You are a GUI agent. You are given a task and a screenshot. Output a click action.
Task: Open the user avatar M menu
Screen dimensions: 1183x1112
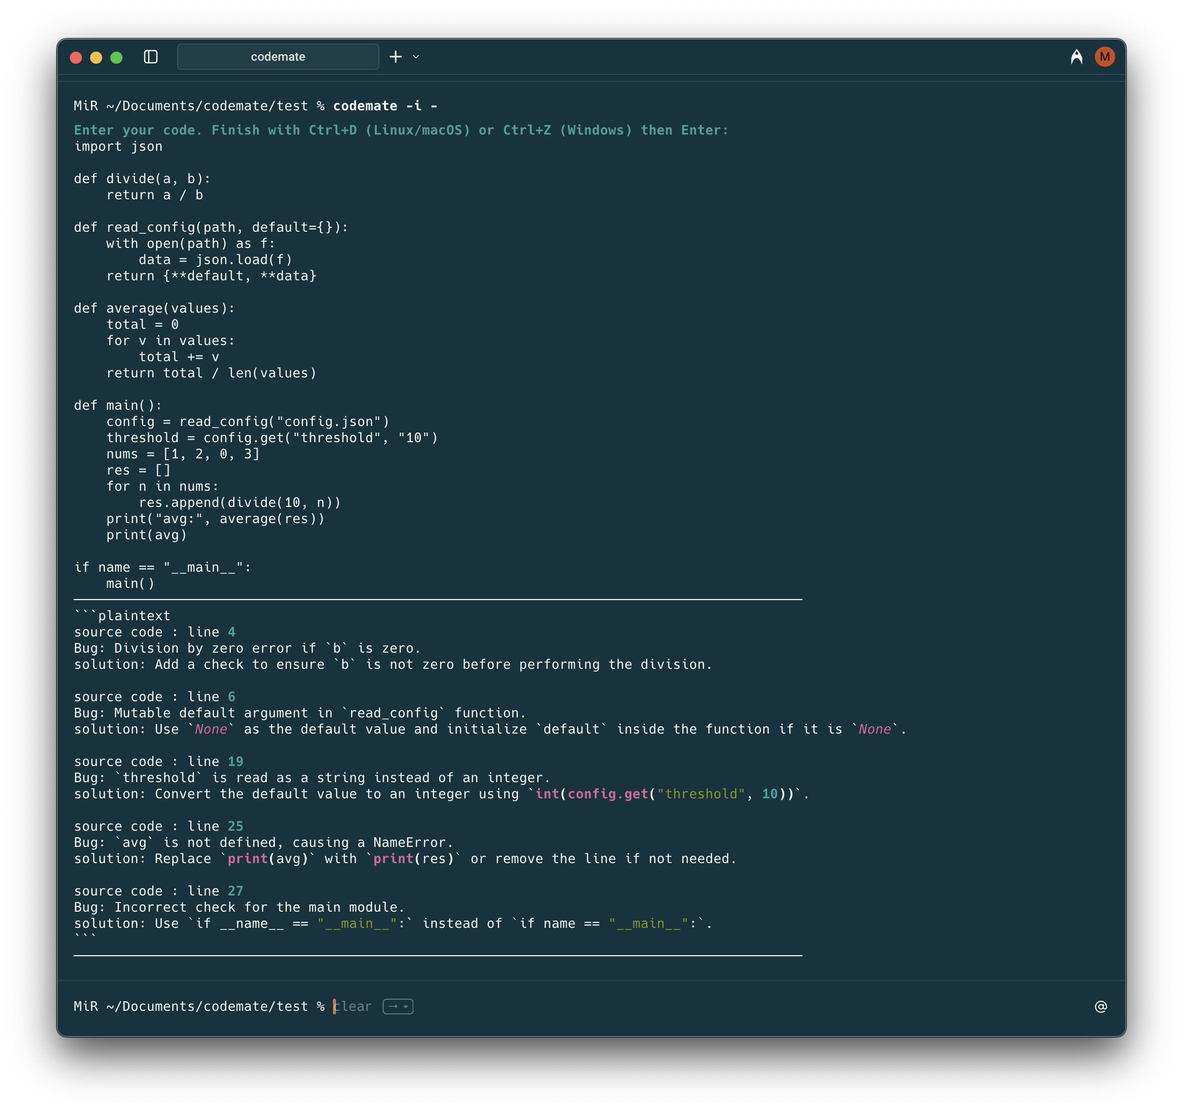click(x=1105, y=57)
